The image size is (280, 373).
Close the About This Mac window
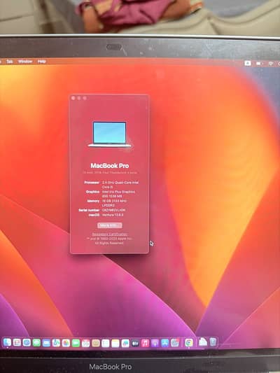tap(73, 98)
